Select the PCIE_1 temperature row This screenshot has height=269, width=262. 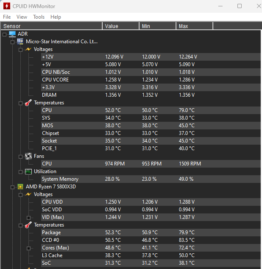(x=151, y=149)
